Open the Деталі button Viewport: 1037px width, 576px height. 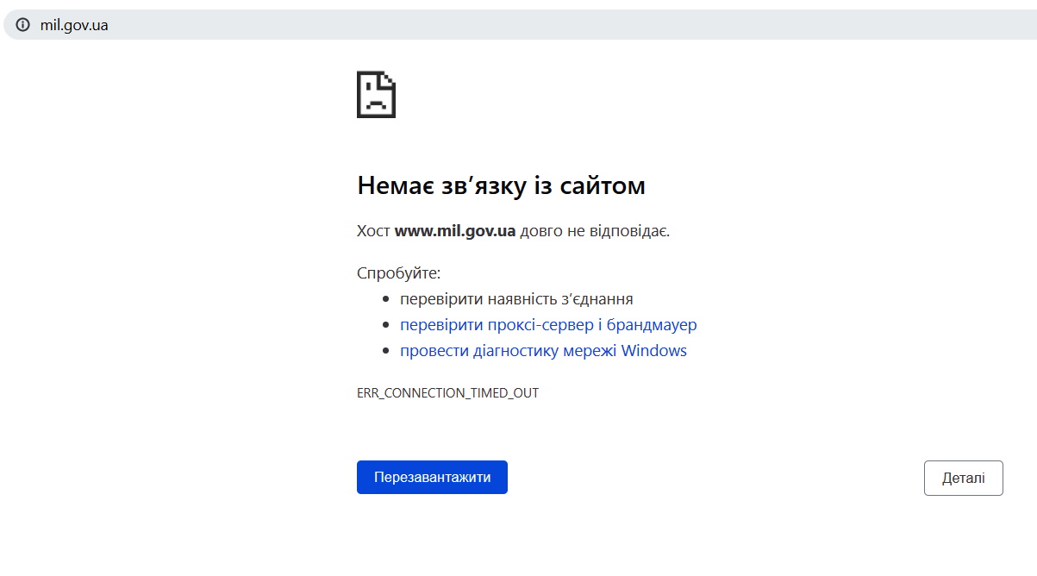coord(963,478)
